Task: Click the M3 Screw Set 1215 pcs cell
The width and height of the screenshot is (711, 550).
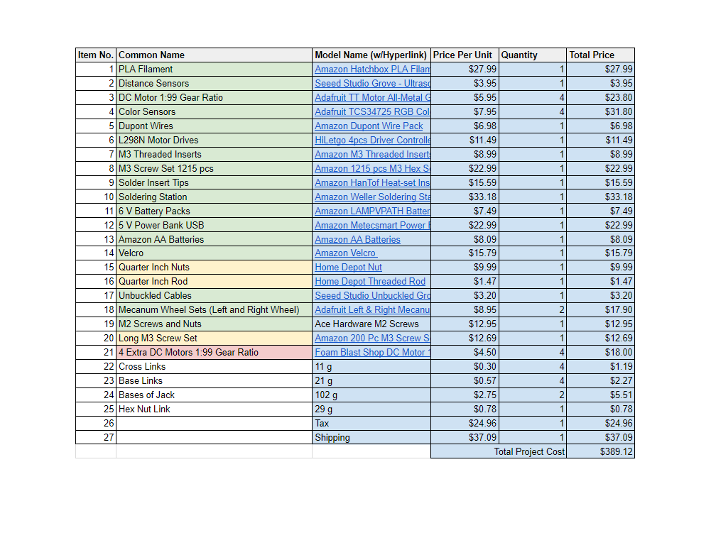Action: point(214,168)
